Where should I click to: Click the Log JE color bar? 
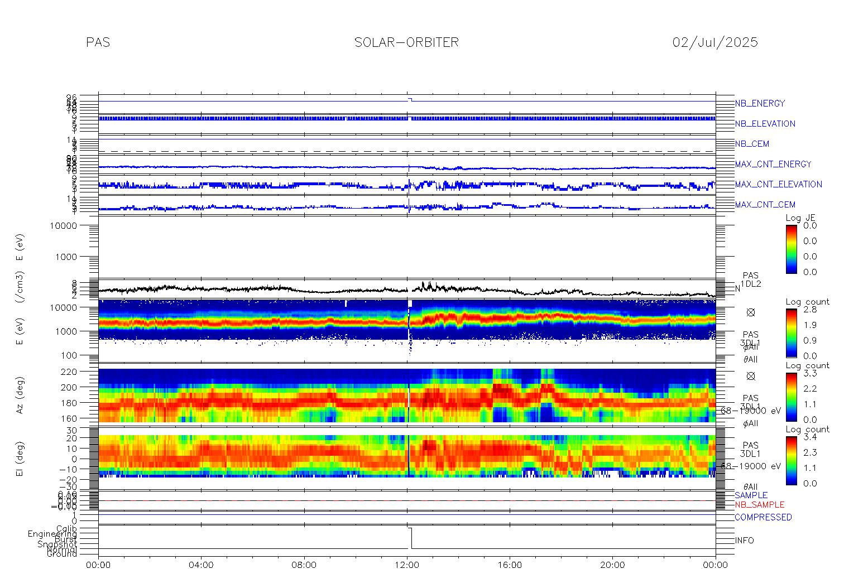tap(792, 249)
